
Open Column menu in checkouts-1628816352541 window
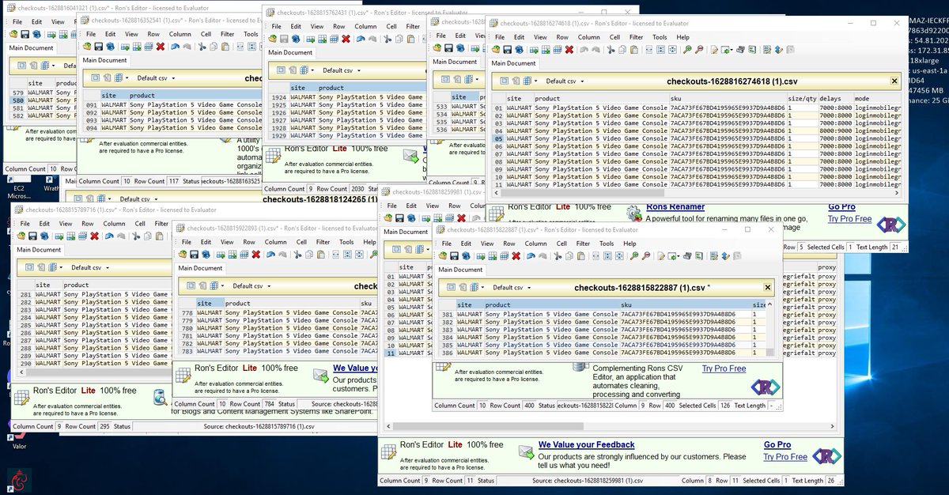[x=180, y=34]
